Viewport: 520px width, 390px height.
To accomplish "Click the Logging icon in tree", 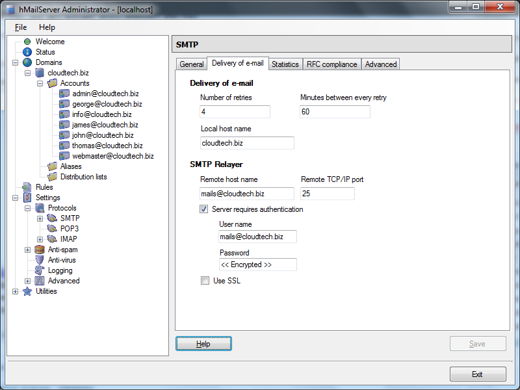I will pyautogui.click(x=40, y=270).
